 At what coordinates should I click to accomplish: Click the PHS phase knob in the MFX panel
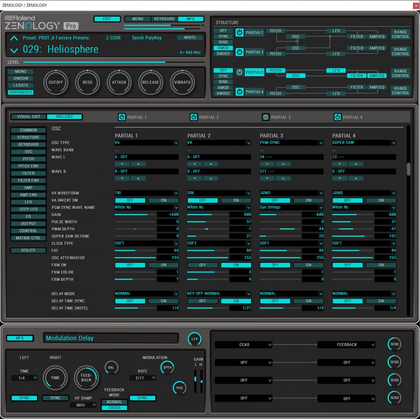pos(180,387)
